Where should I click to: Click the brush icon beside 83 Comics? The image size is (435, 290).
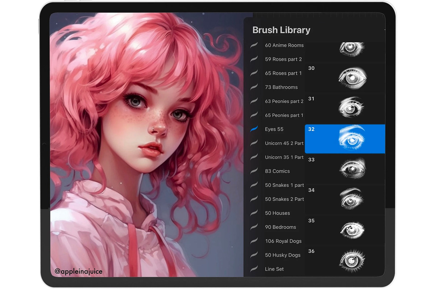[254, 171]
